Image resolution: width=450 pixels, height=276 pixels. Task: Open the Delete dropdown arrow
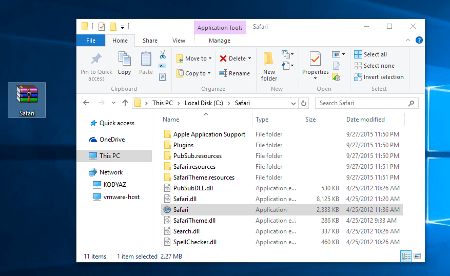pyautogui.click(x=250, y=58)
